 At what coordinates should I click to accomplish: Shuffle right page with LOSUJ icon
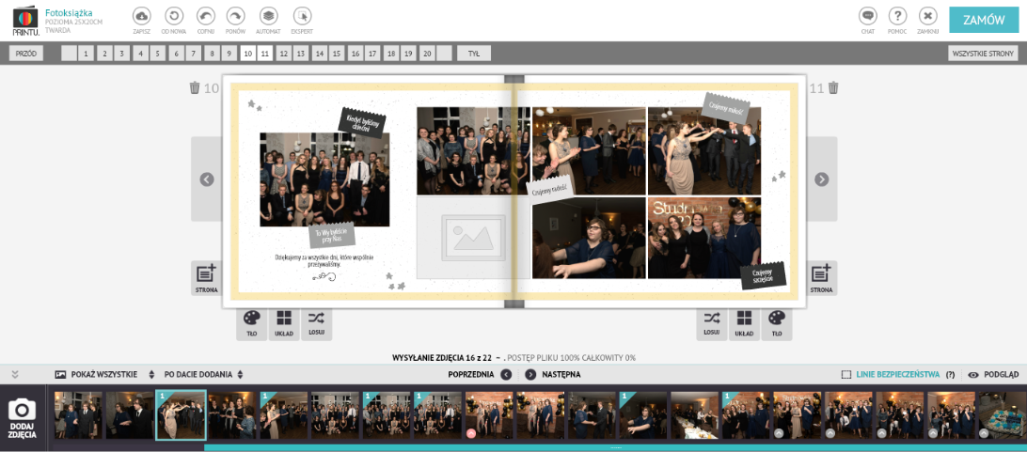click(x=712, y=324)
